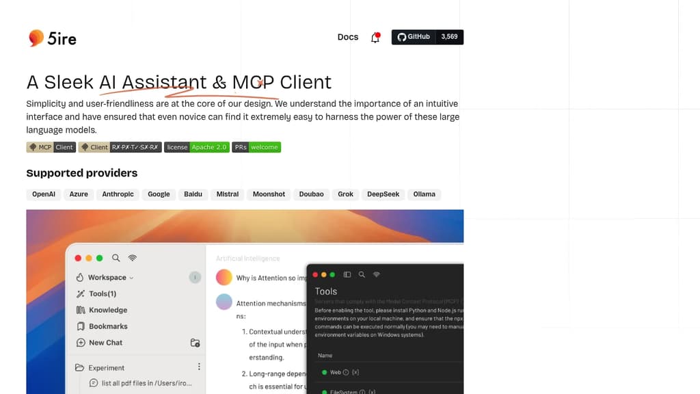
Task: Click the MCP Client badge
Action: [x=51, y=147]
